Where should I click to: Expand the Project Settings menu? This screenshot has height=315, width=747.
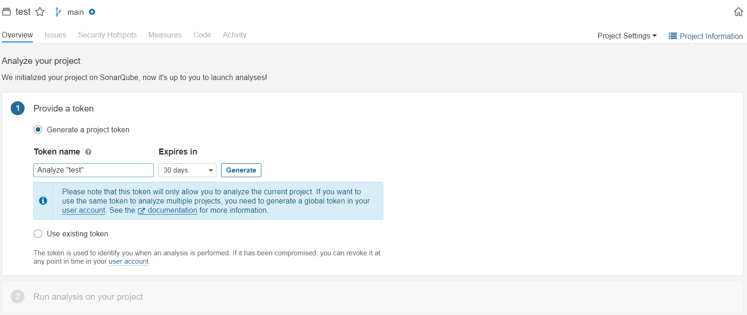pos(627,36)
